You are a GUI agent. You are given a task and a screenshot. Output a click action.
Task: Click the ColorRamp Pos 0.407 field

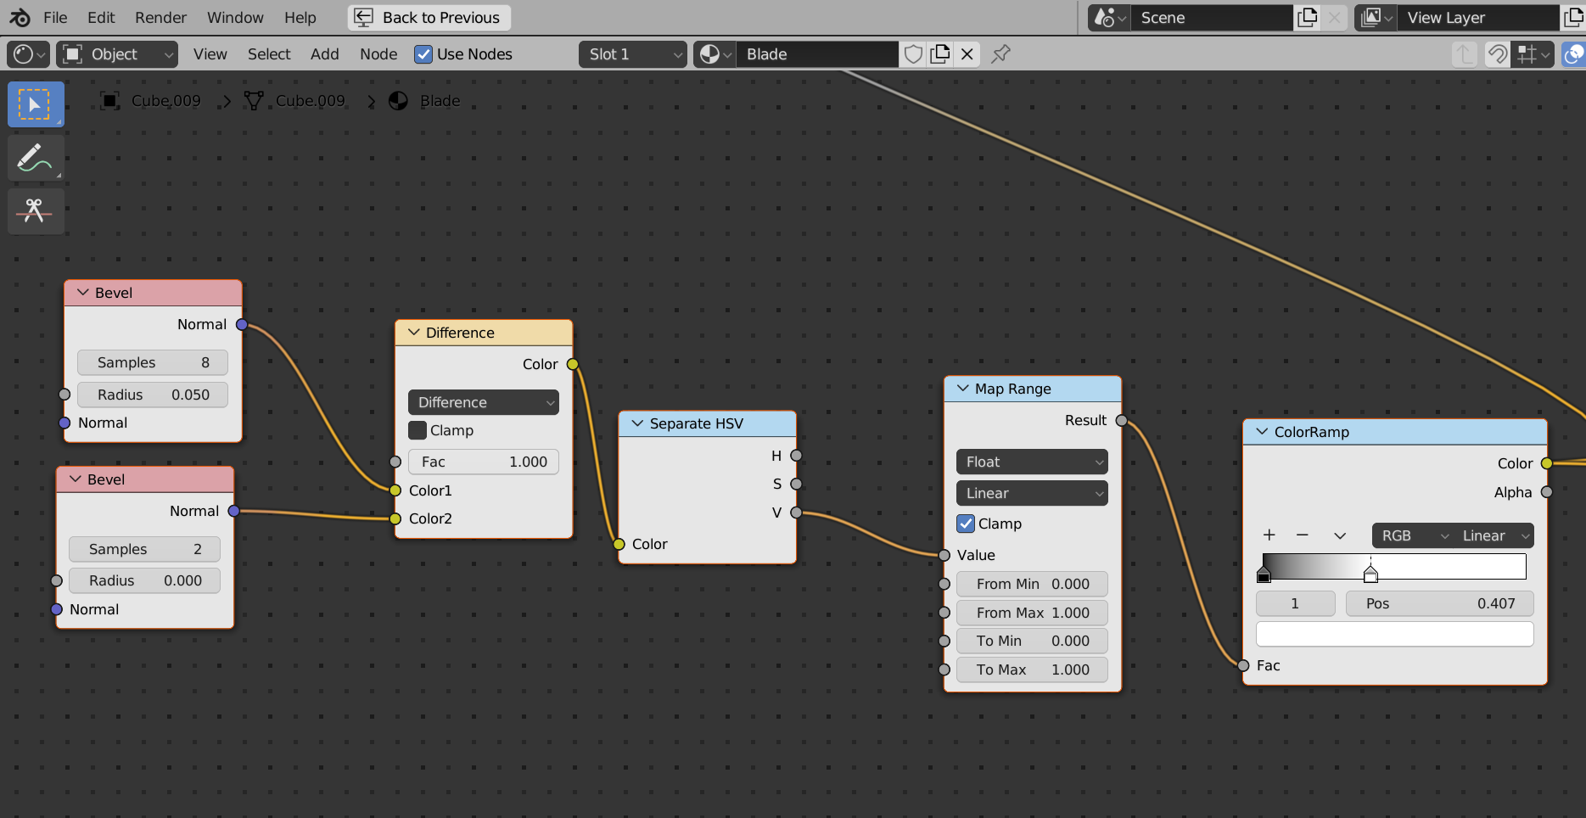click(x=1439, y=603)
